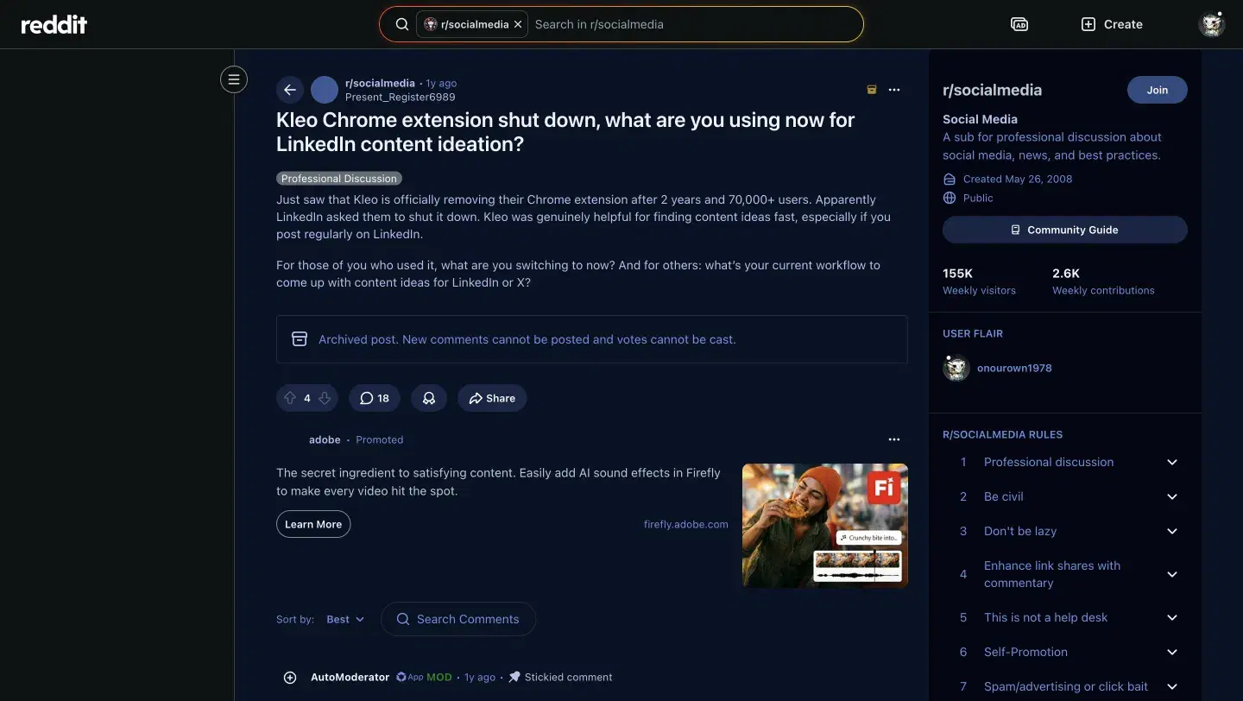1243x701 pixels.
Task: Open r/socialmedia title in sidebar
Action: click(992, 90)
